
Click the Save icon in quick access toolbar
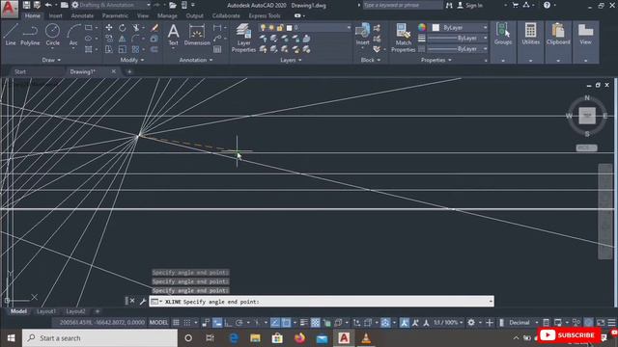pyautogui.click(x=26, y=5)
